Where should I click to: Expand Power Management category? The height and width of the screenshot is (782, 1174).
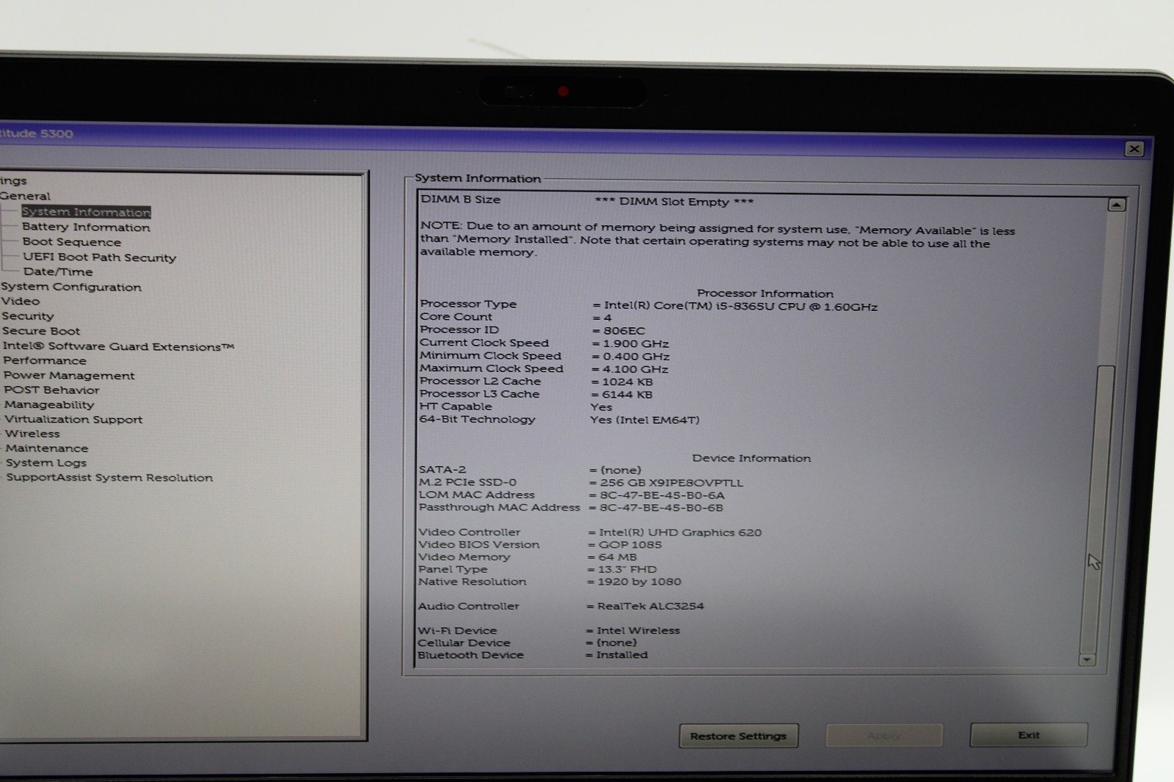click(x=69, y=376)
